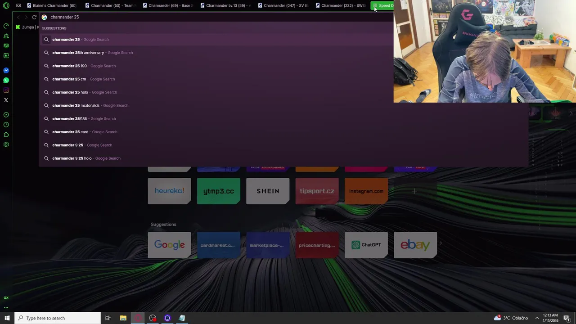The image size is (576, 324).
Task: Go back with the back arrow
Action: coord(18,17)
